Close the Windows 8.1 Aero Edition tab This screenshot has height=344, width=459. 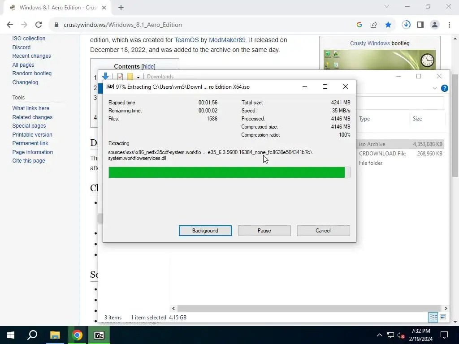tap(104, 8)
